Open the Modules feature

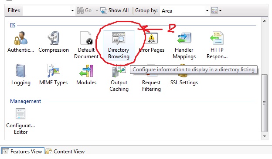pyautogui.click(x=86, y=75)
